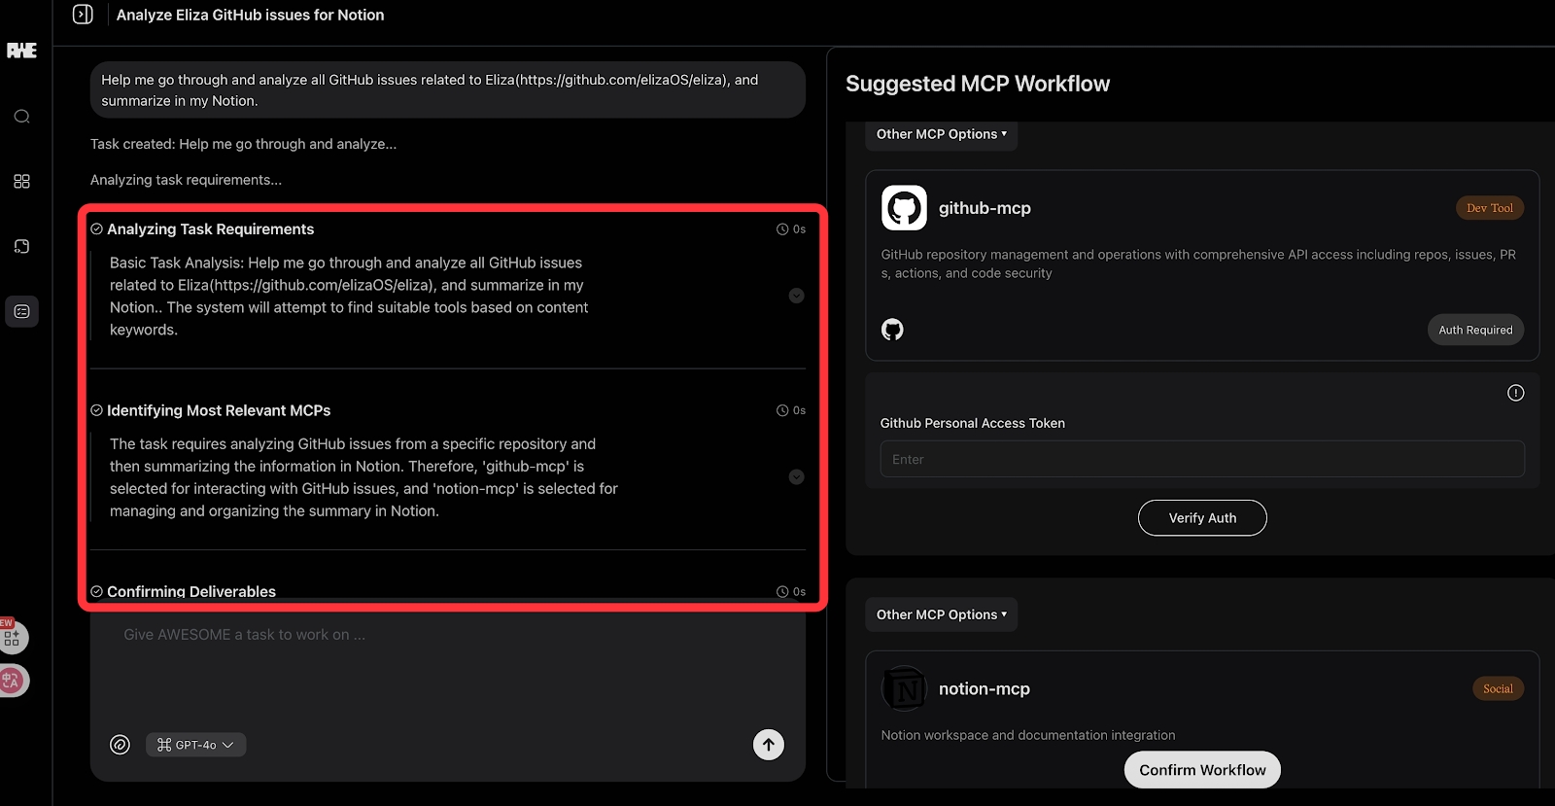This screenshot has width=1555, height=806.
Task: Click the AWE logo in the sidebar
Action: coord(21,51)
